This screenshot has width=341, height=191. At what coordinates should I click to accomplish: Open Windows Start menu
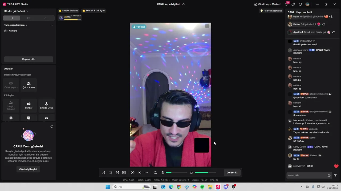click(x=108, y=187)
